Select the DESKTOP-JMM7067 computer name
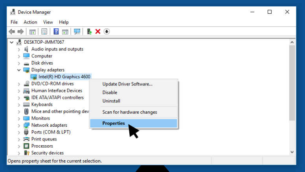 [44, 42]
